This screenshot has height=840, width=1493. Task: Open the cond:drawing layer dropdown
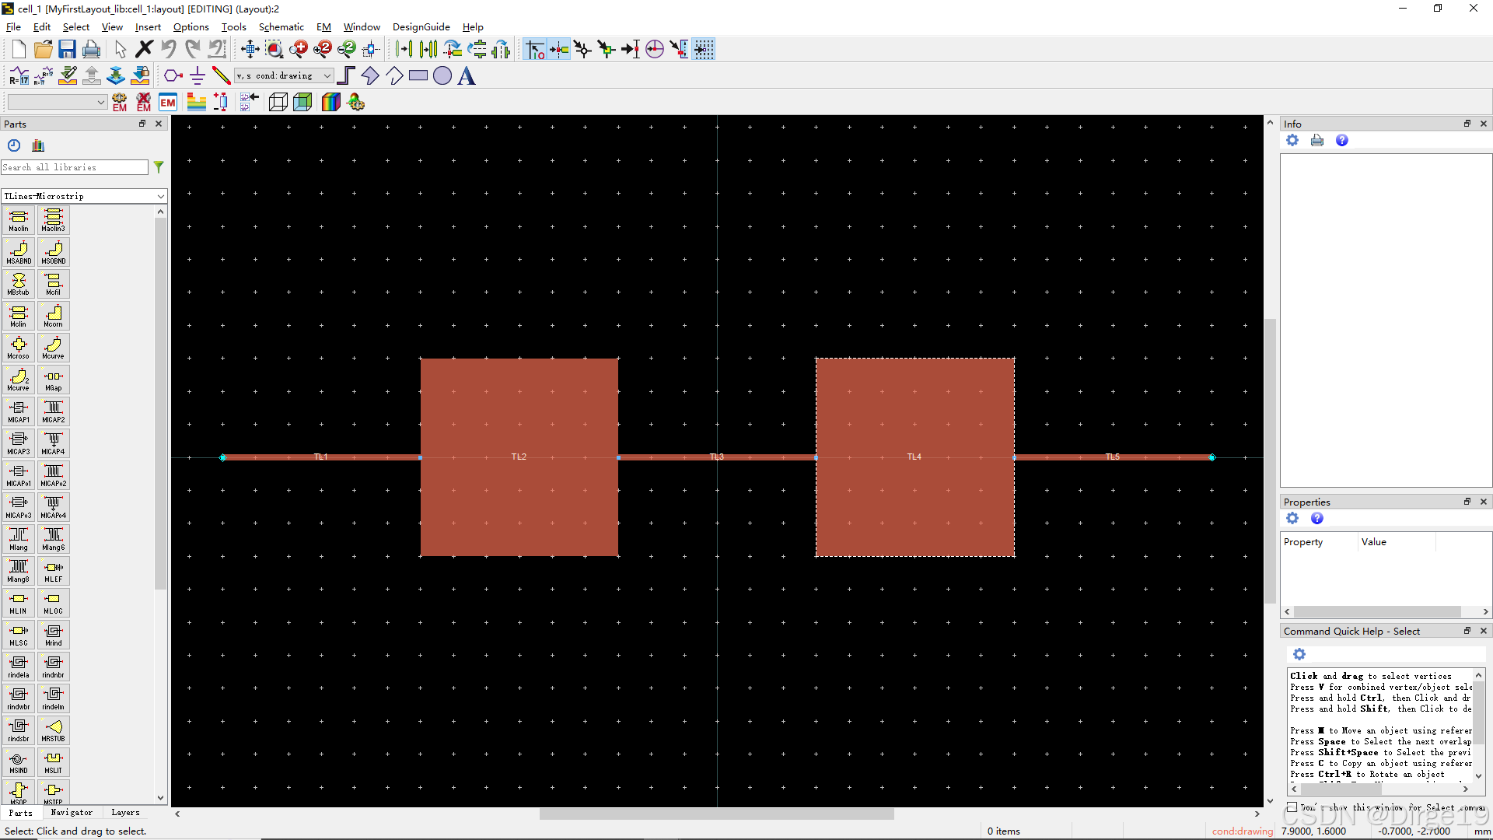(327, 75)
